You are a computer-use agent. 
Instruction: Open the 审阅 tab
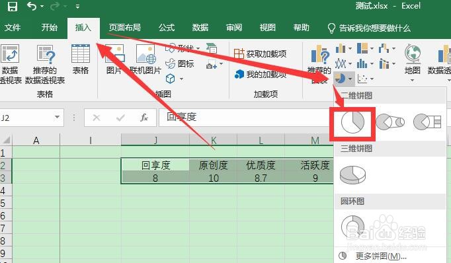[x=234, y=28]
